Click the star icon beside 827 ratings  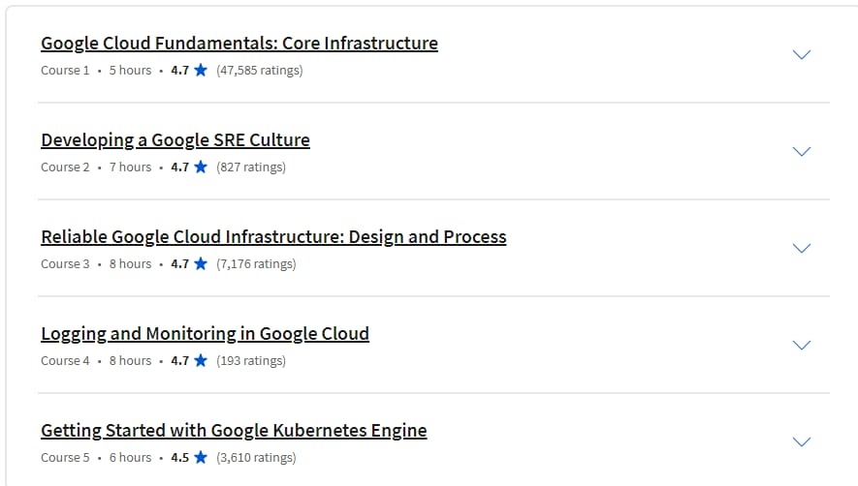pos(201,167)
